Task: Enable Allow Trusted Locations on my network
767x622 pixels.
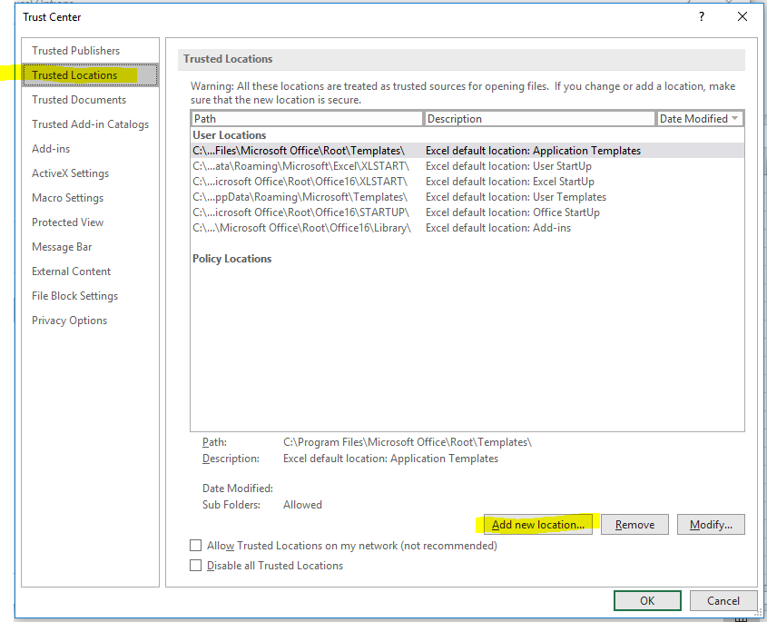Action: [195, 546]
